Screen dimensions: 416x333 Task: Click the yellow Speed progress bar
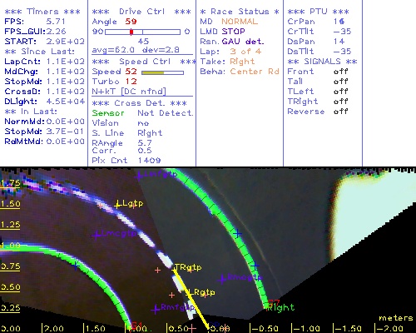click(162, 72)
